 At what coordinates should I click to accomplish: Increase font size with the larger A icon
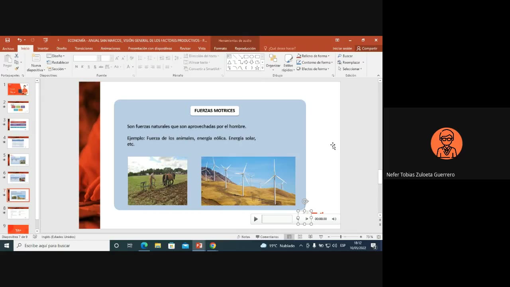point(117,58)
